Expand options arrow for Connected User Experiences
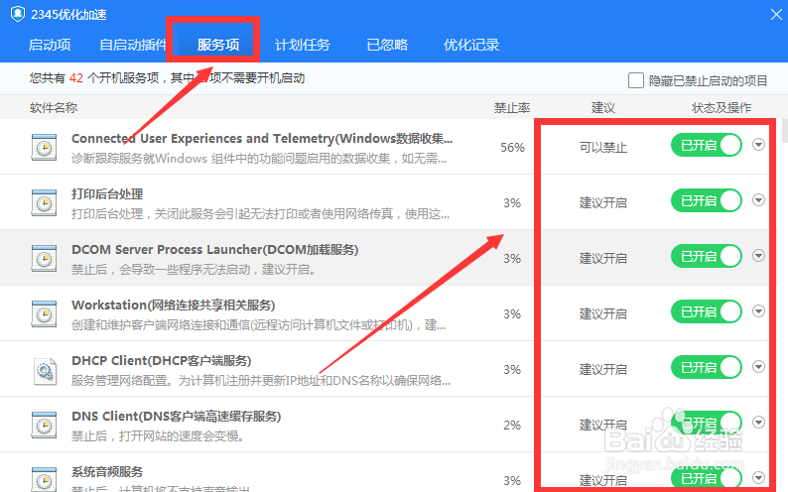This screenshot has height=492, width=788. pos(759,145)
